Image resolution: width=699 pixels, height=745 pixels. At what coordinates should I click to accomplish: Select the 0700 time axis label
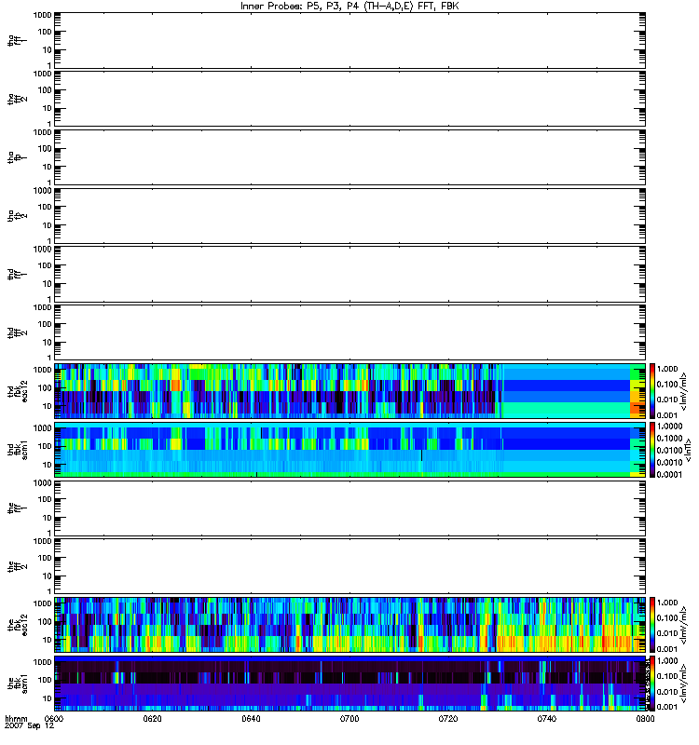349,718
